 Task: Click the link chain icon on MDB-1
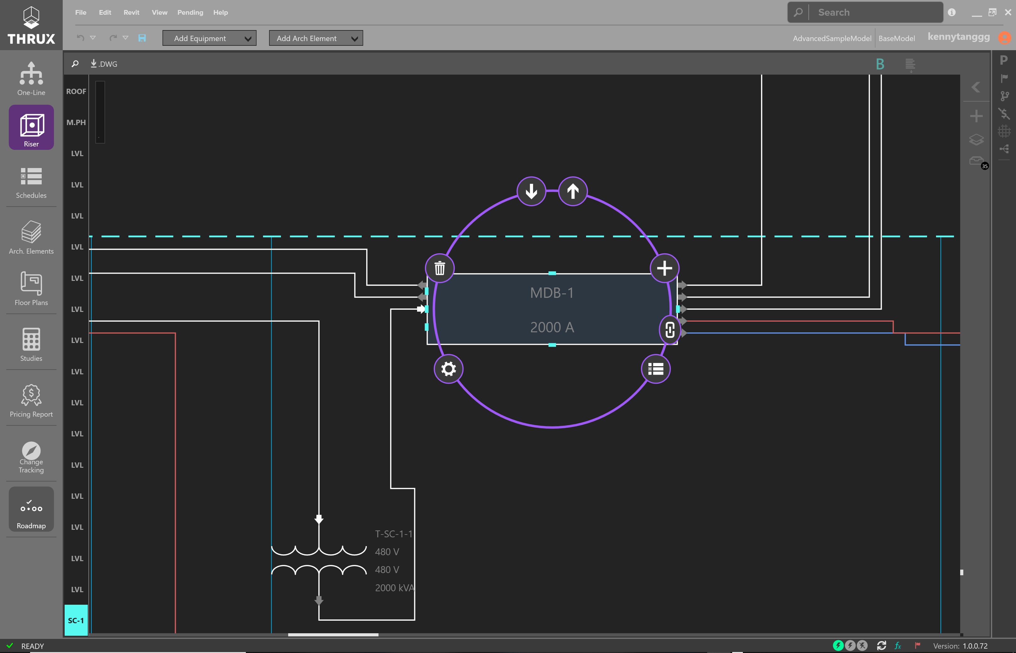pos(670,329)
